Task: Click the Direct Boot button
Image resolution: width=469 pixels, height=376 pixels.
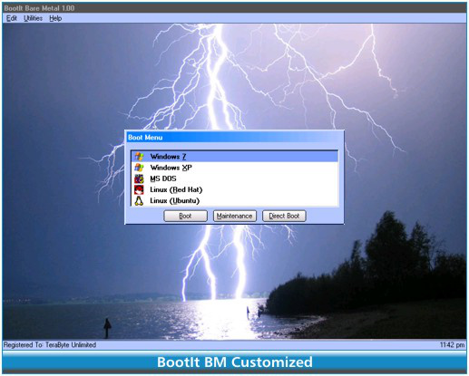Action: [x=284, y=216]
